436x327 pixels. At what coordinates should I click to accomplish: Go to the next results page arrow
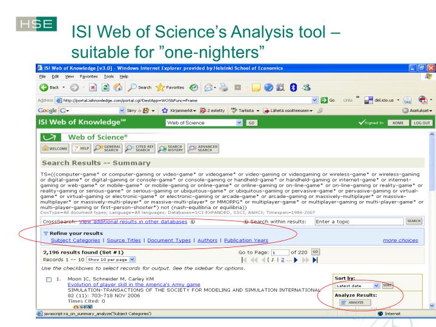point(296,260)
